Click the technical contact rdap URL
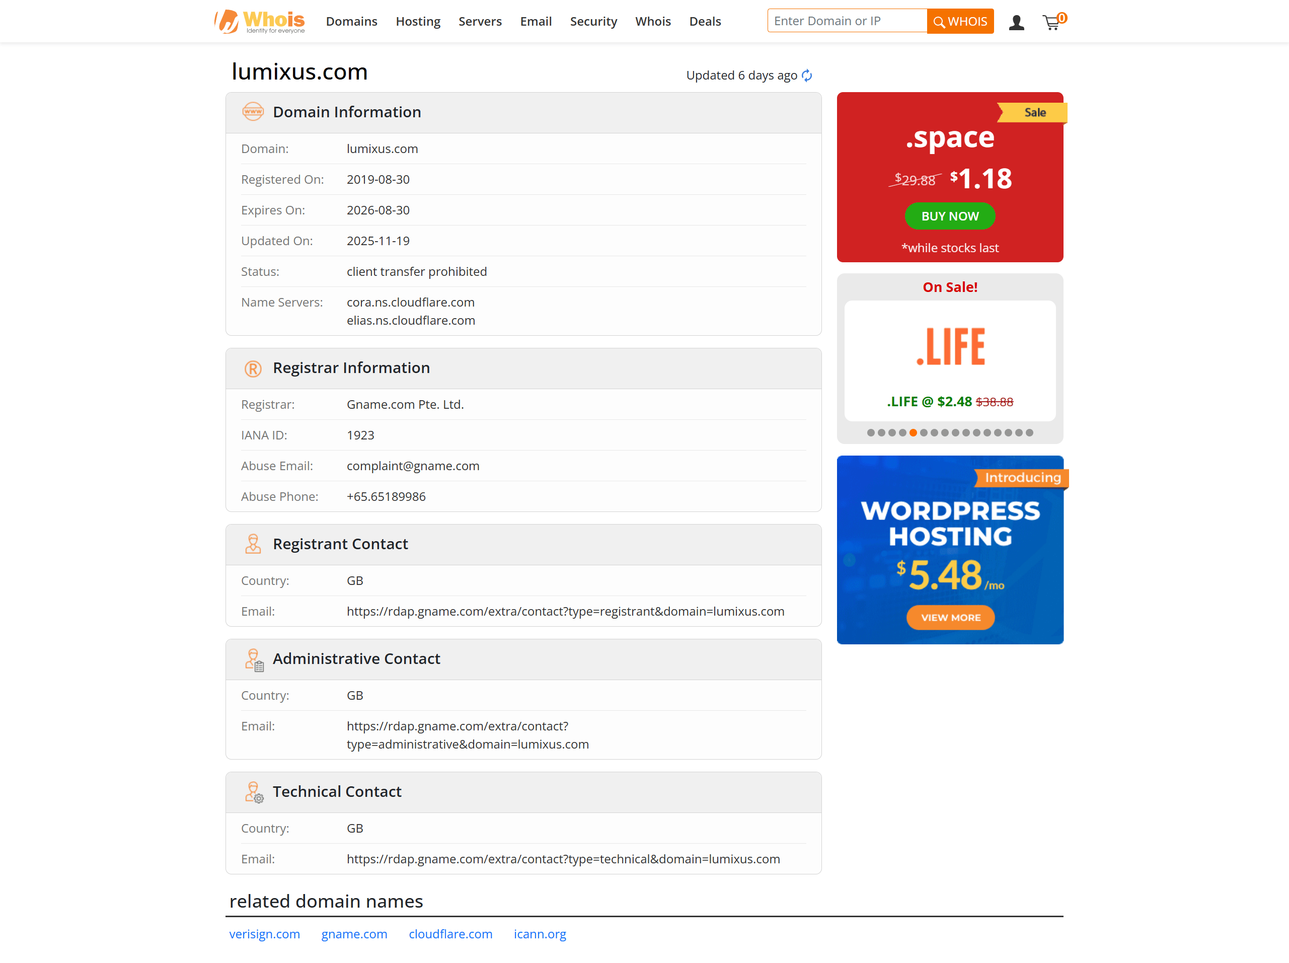The image size is (1289, 963). click(x=563, y=859)
